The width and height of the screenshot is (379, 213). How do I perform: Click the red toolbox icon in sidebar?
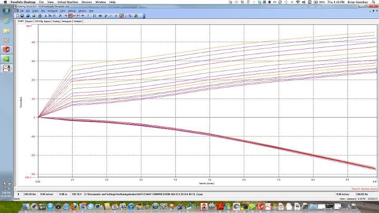[6, 49]
